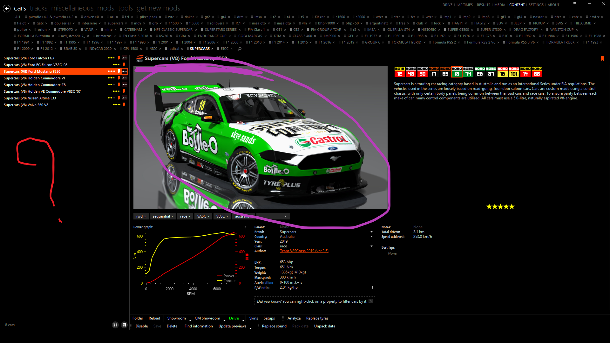Open the tag selection dropdown beside australia tag
This screenshot has height=343, width=610.
click(285, 216)
